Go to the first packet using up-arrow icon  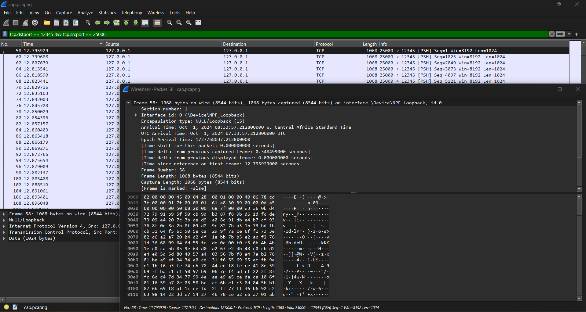point(126,23)
